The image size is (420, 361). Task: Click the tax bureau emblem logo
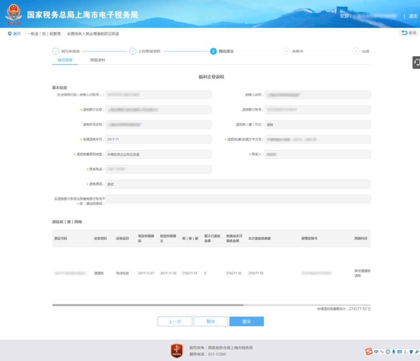(14, 14)
